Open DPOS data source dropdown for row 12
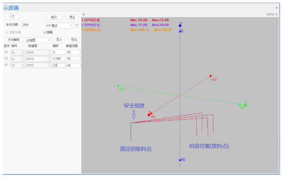 click(39, 65)
